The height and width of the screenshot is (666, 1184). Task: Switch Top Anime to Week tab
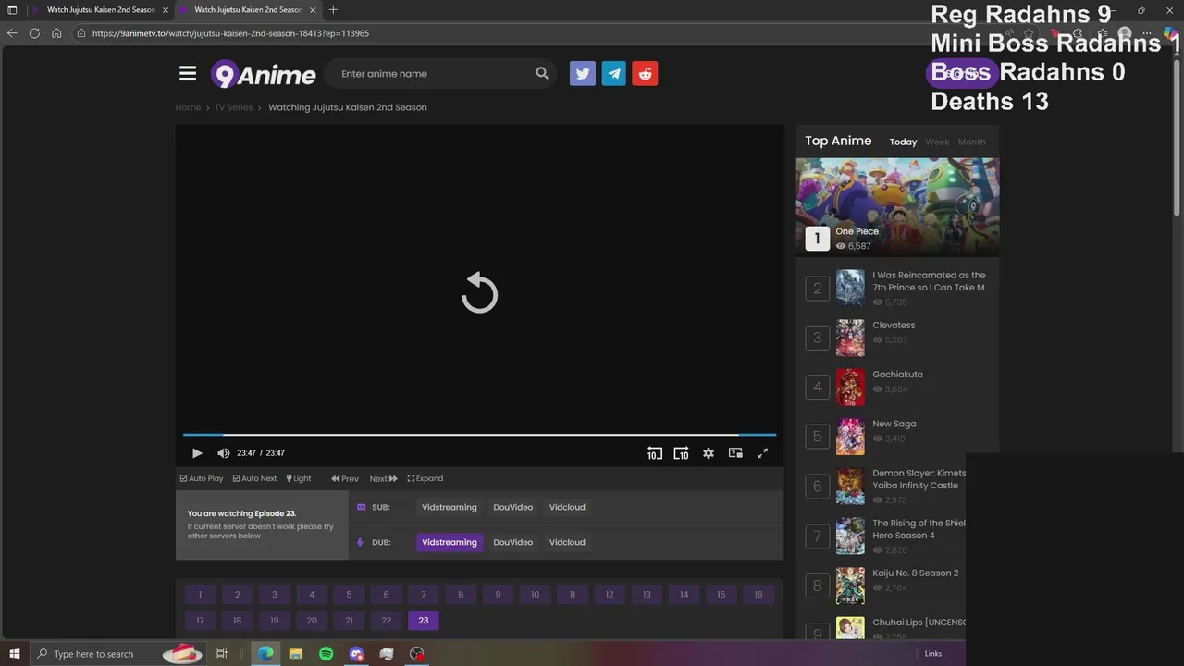coord(938,142)
